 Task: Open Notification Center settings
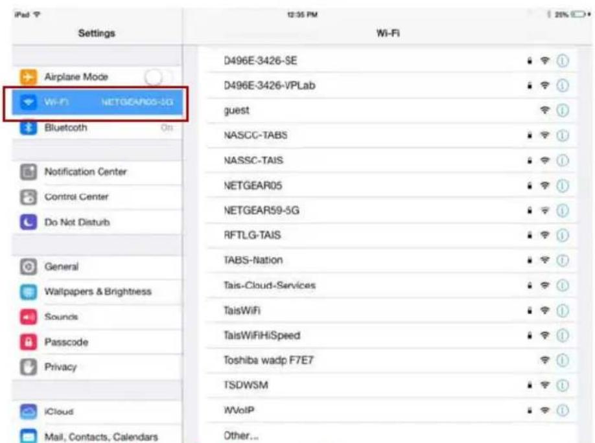tap(97, 172)
